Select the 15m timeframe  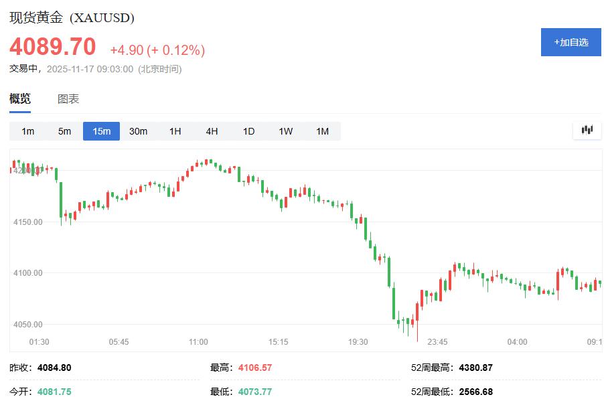pyautogui.click(x=101, y=131)
